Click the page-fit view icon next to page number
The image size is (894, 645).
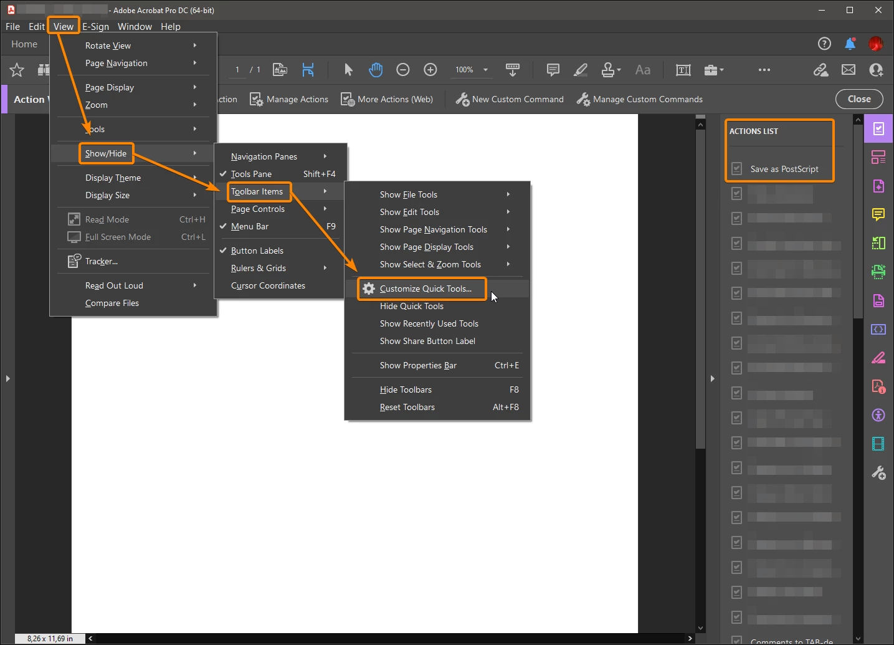tap(280, 70)
